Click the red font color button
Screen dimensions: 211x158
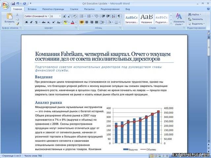tap(73, 22)
